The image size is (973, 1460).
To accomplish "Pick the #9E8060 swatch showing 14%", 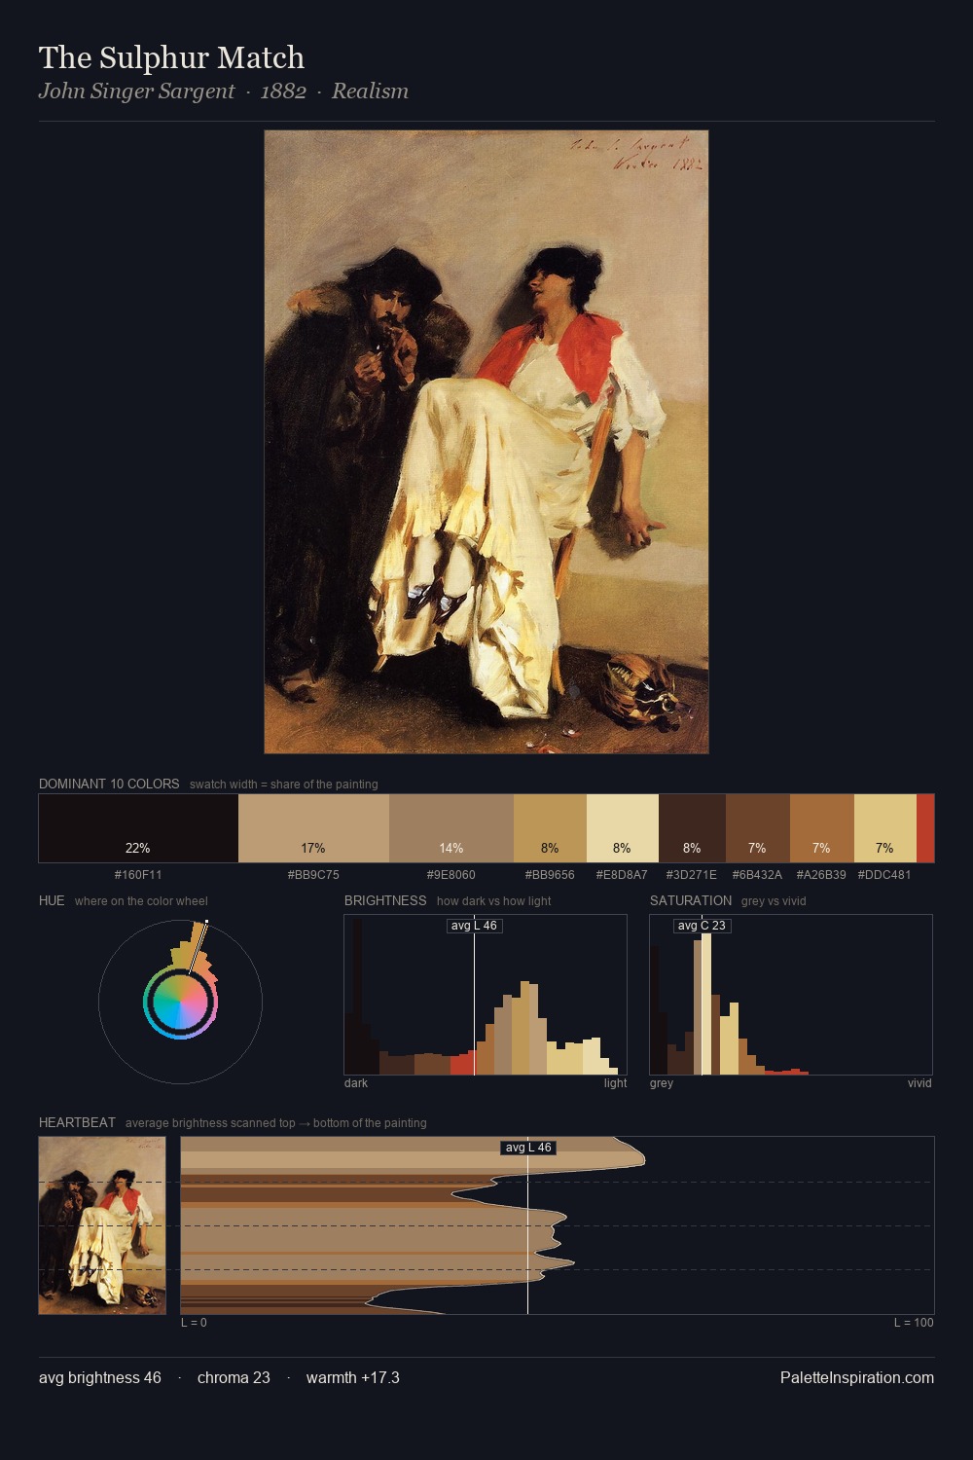I will (451, 828).
